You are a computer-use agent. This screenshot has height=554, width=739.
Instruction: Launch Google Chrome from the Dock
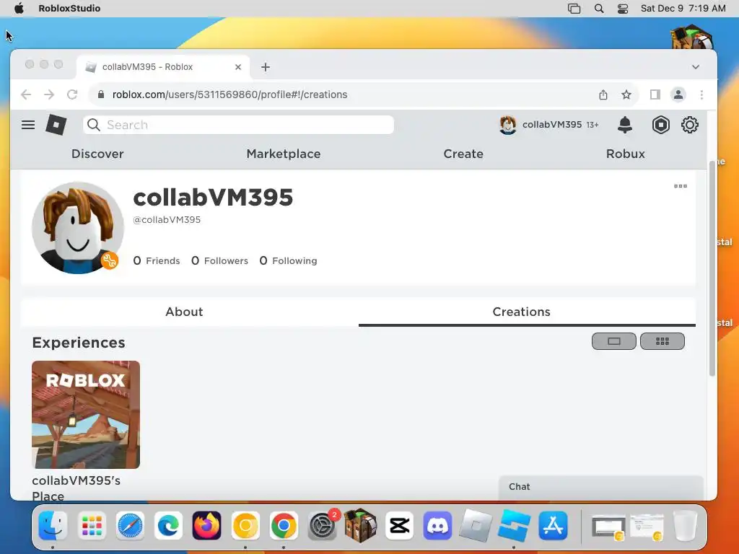click(284, 526)
